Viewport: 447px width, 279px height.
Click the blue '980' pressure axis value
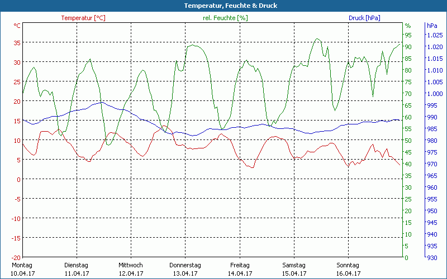pyautogui.click(x=432, y=141)
